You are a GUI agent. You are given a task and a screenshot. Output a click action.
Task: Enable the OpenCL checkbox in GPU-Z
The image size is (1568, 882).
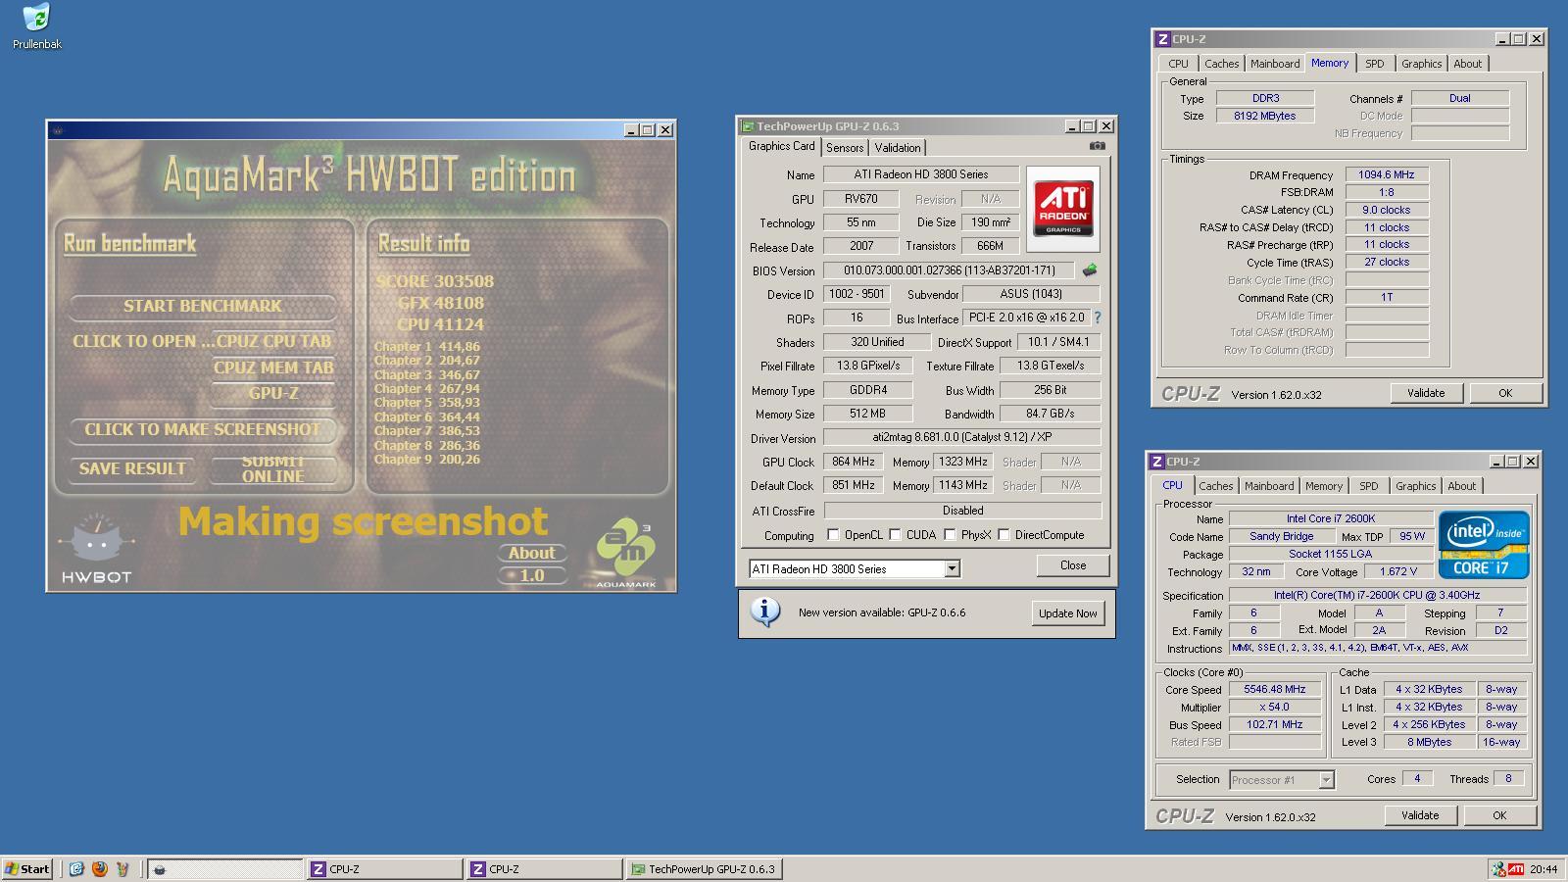[833, 535]
